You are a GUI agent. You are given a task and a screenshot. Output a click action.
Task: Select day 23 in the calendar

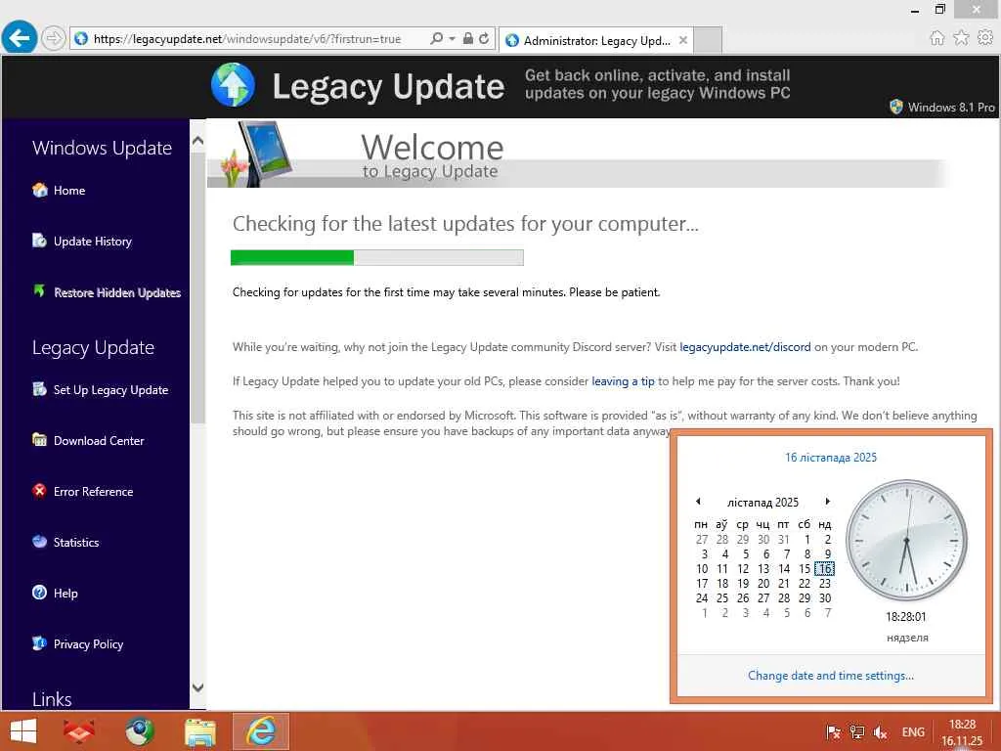pos(825,583)
